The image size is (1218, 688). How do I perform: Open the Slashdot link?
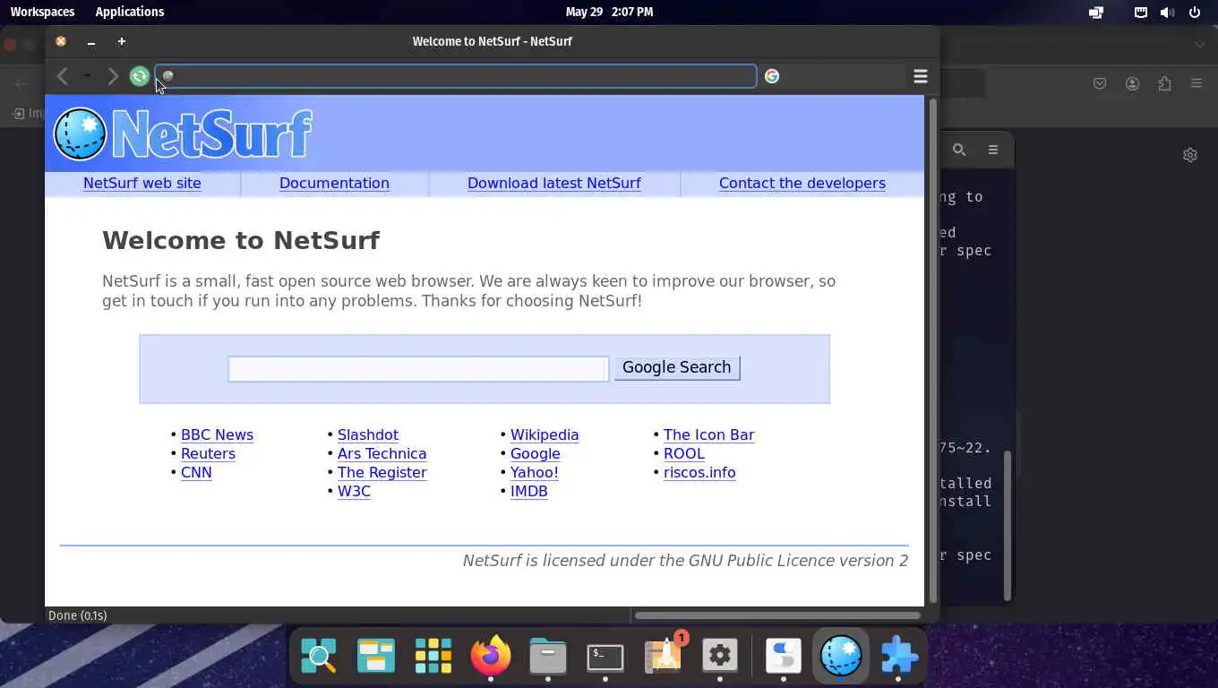click(368, 434)
